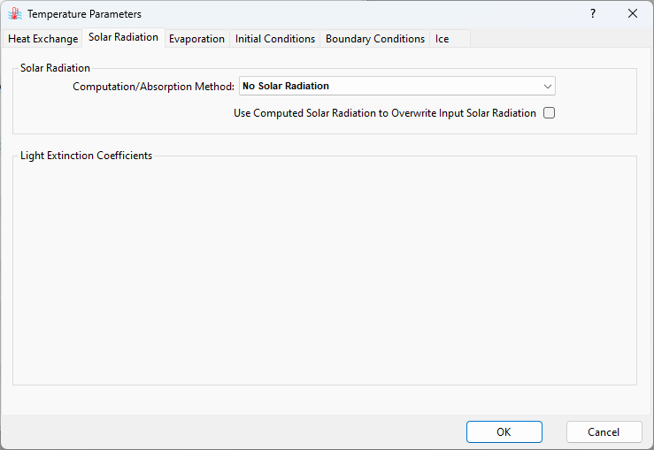Click the question mark help button
Screen dimensions: 654x450
coord(593,14)
